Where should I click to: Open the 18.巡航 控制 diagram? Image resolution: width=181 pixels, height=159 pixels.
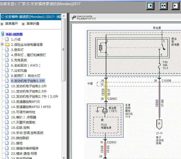click(x=20, y=128)
